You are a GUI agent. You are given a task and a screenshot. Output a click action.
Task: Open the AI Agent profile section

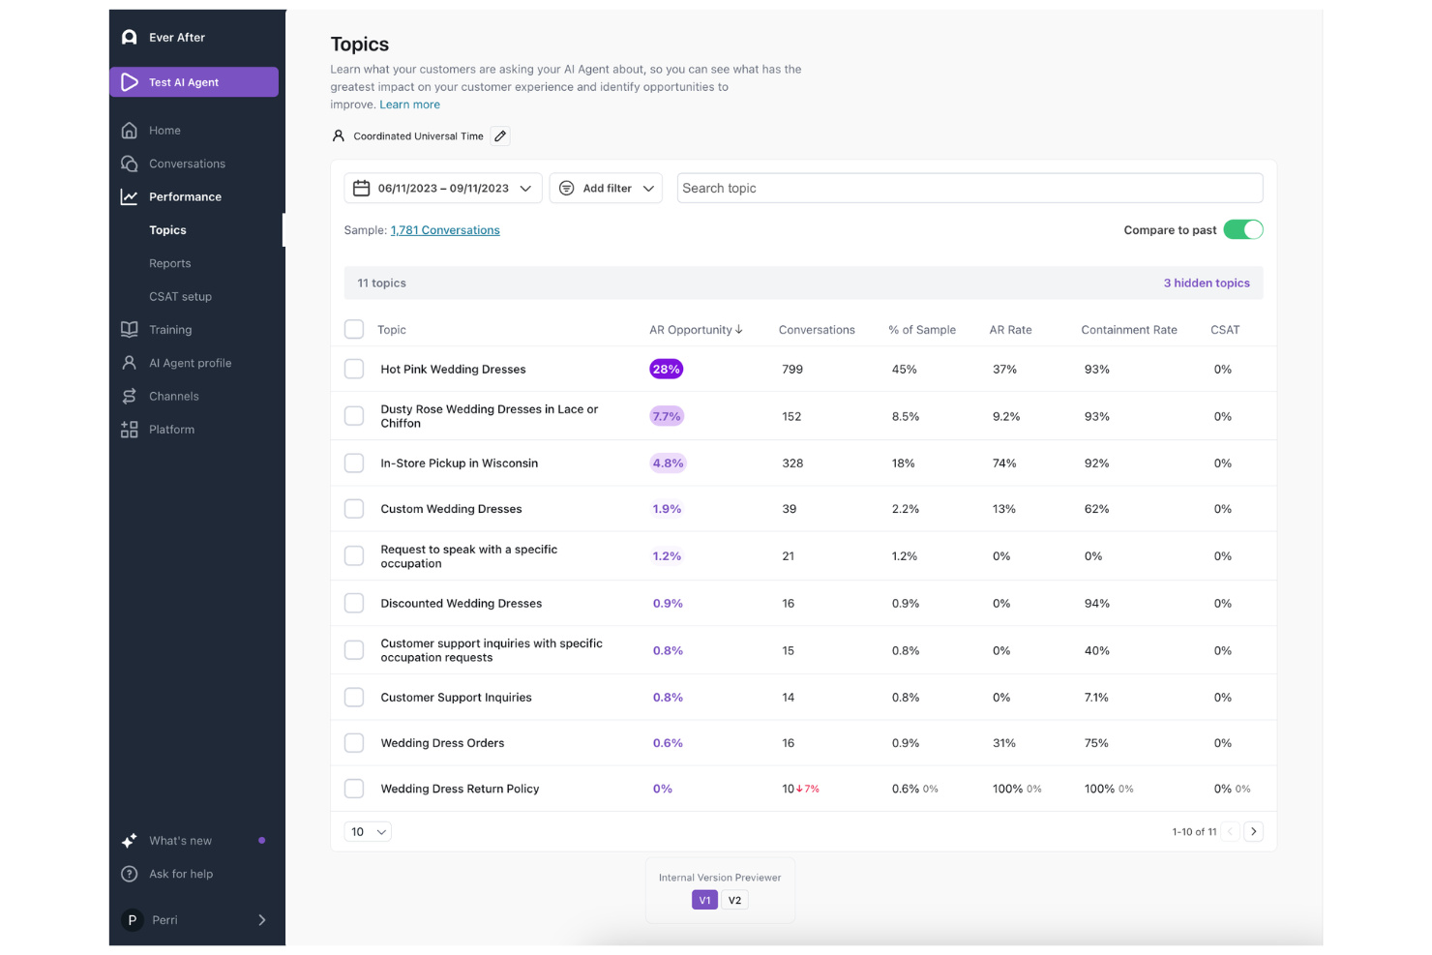click(191, 363)
